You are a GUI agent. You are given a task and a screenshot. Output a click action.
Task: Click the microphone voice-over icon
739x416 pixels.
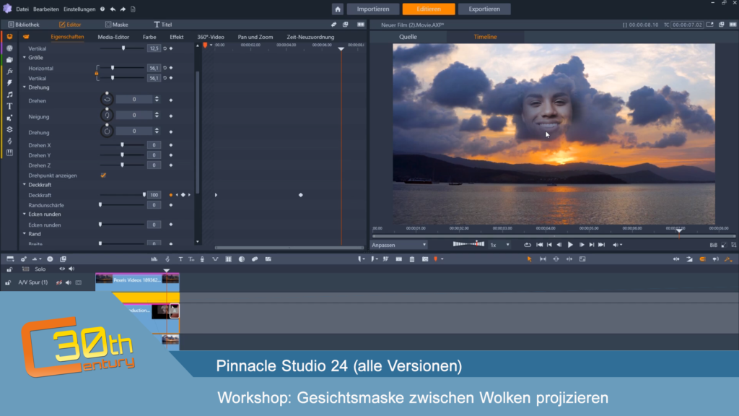[202, 259]
